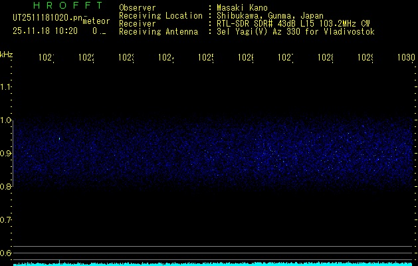Click the blue spectrogram noise band

[x=213, y=153]
